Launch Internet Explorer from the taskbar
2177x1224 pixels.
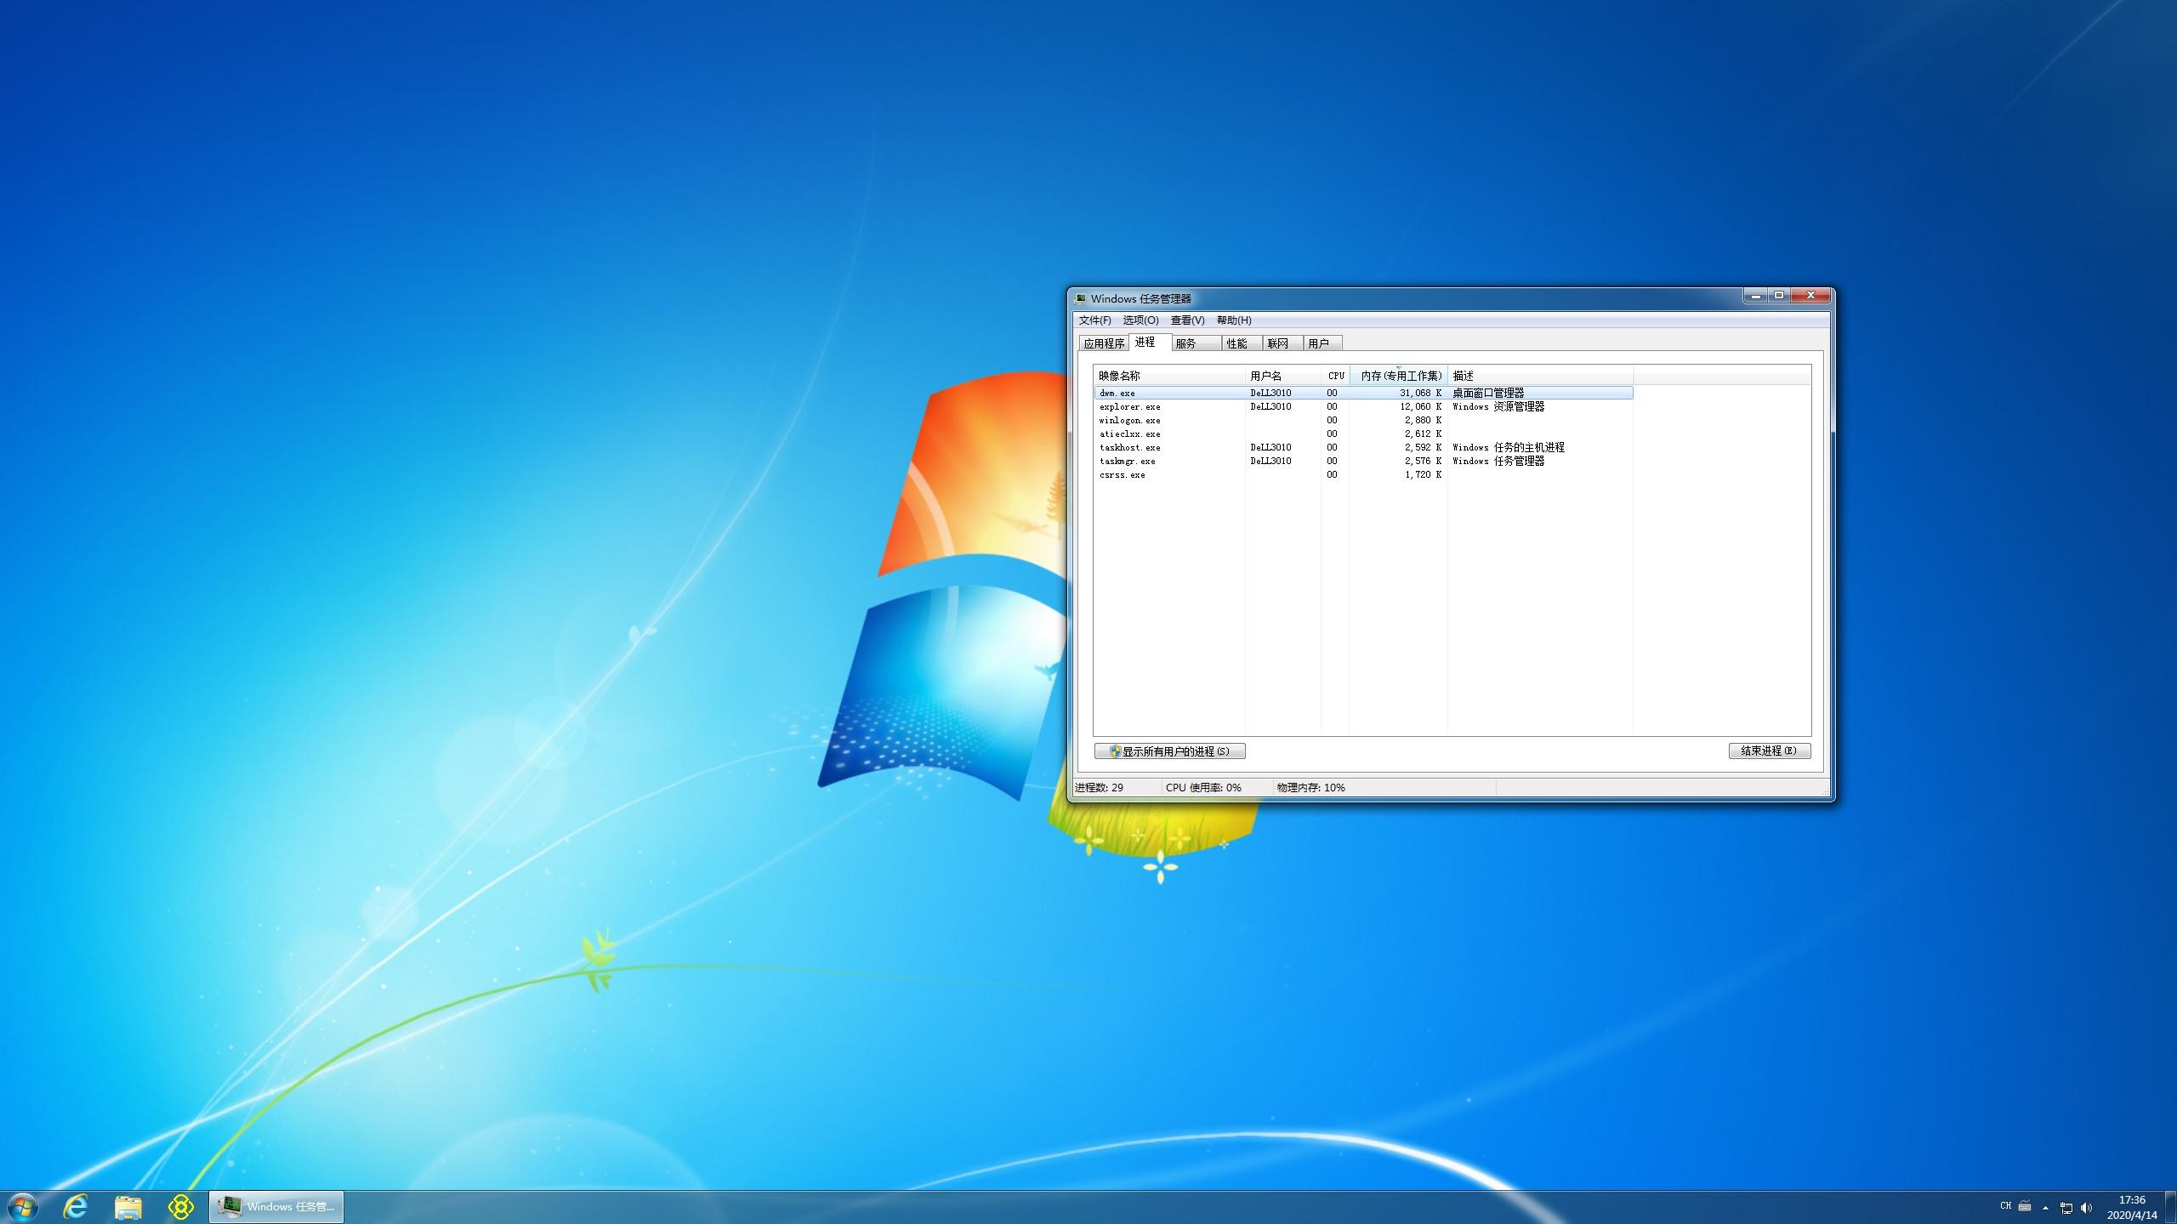(76, 1206)
